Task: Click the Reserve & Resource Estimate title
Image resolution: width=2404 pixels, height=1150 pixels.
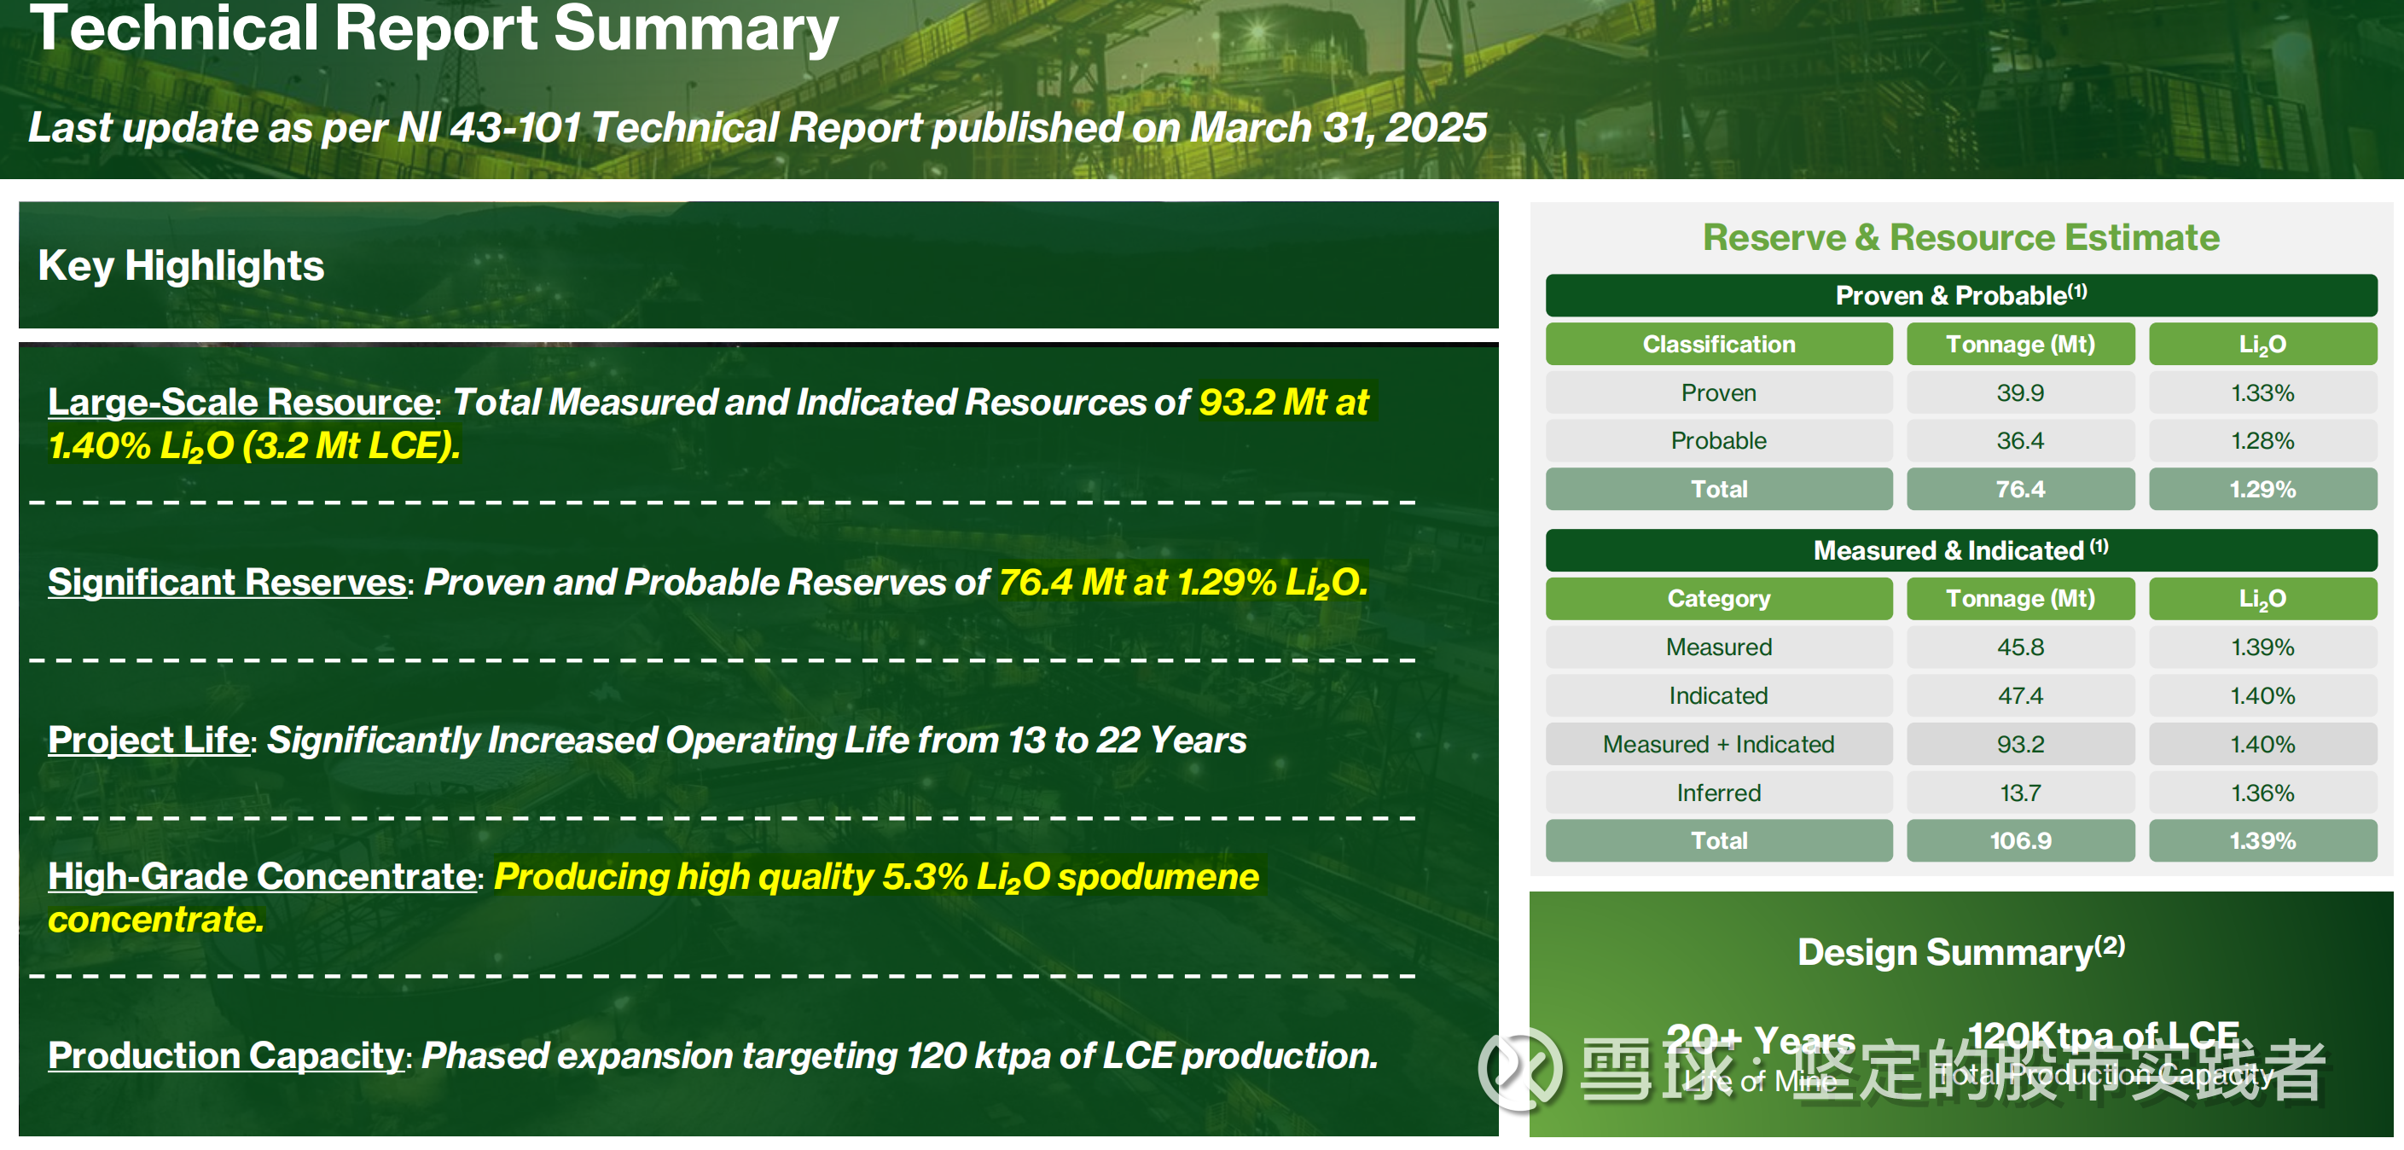Action: (x=1960, y=237)
